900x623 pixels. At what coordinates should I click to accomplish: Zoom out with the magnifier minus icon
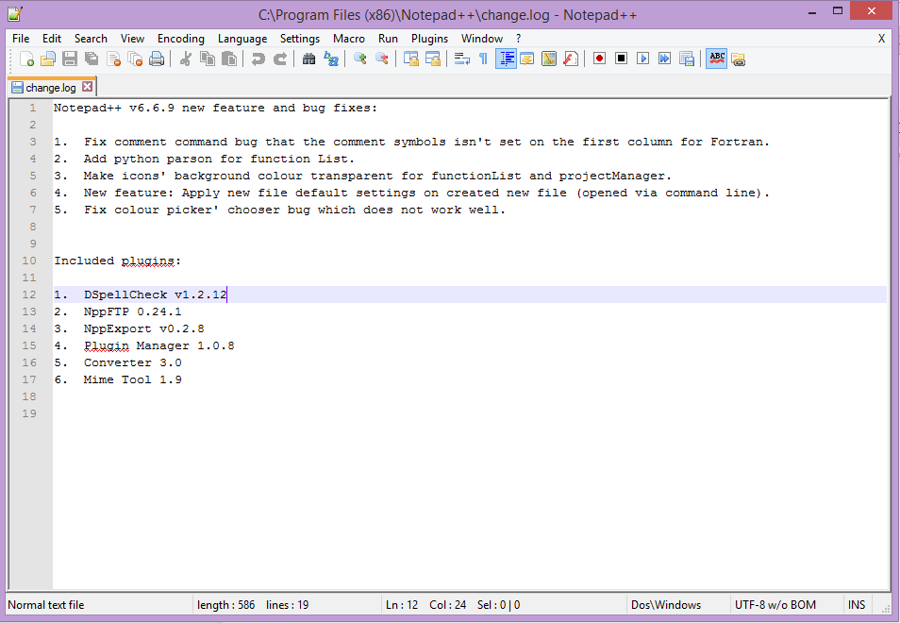pyautogui.click(x=382, y=59)
